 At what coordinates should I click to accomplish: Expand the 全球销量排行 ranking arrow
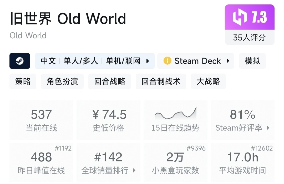134,170
